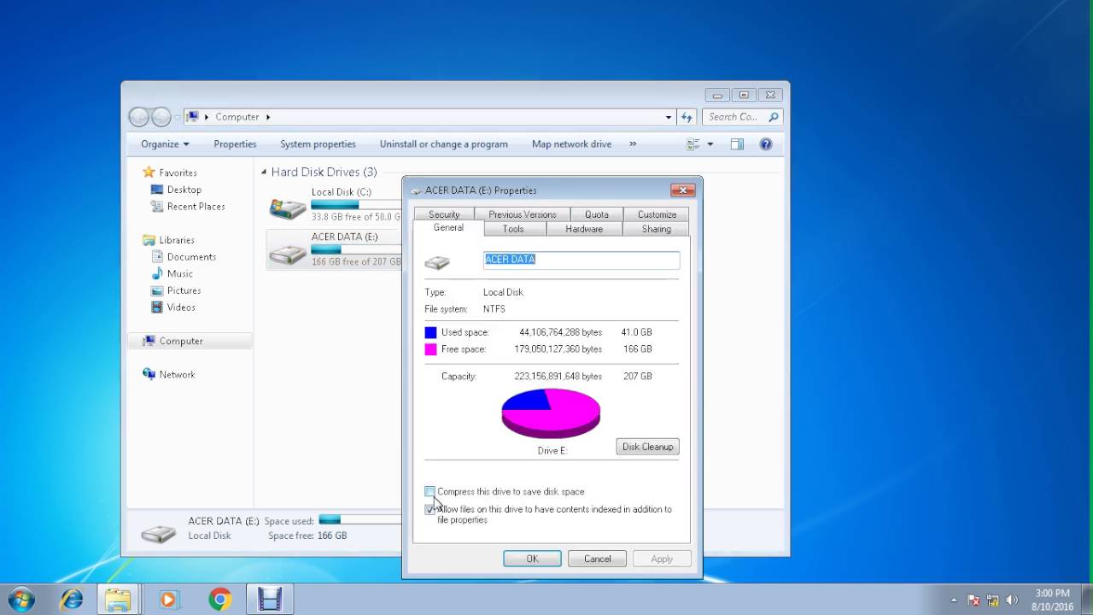Switch to the Customize tab
Image resolution: width=1093 pixels, height=615 pixels.
point(657,214)
